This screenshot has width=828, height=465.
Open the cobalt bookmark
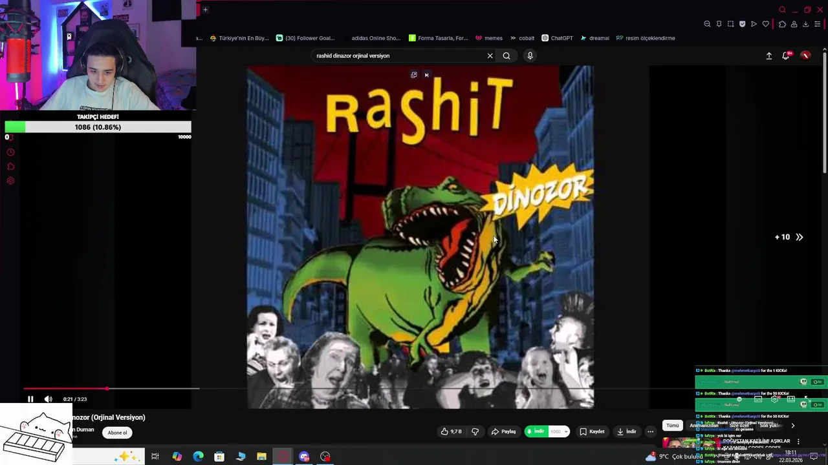pyautogui.click(x=522, y=38)
